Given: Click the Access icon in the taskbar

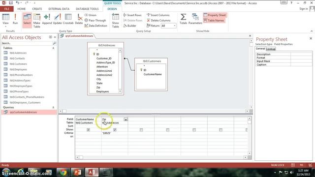Looking at the screenshot, I should 92,172.
